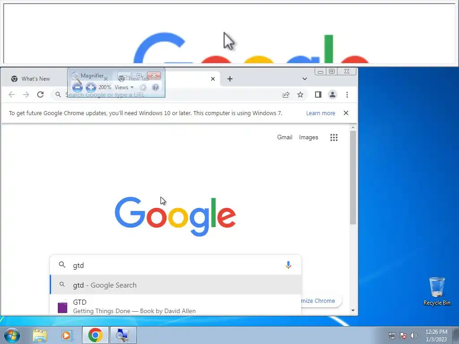Open a new Chrome tab with plus

[x=230, y=79]
